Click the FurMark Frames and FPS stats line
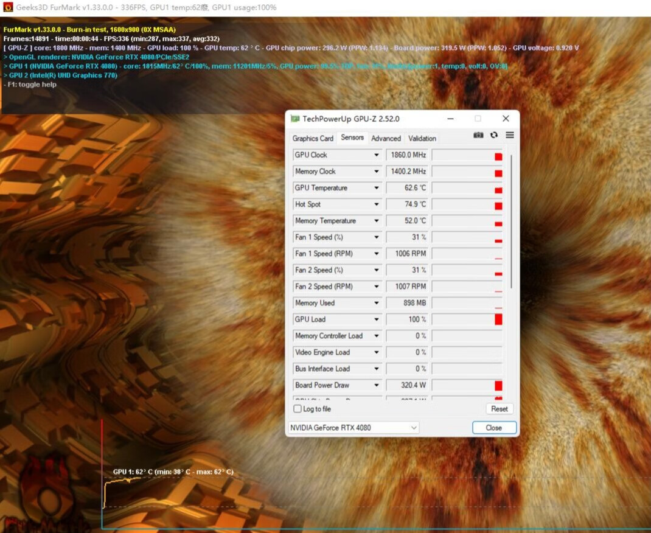This screenshot has width=651, height=533. 111,38
